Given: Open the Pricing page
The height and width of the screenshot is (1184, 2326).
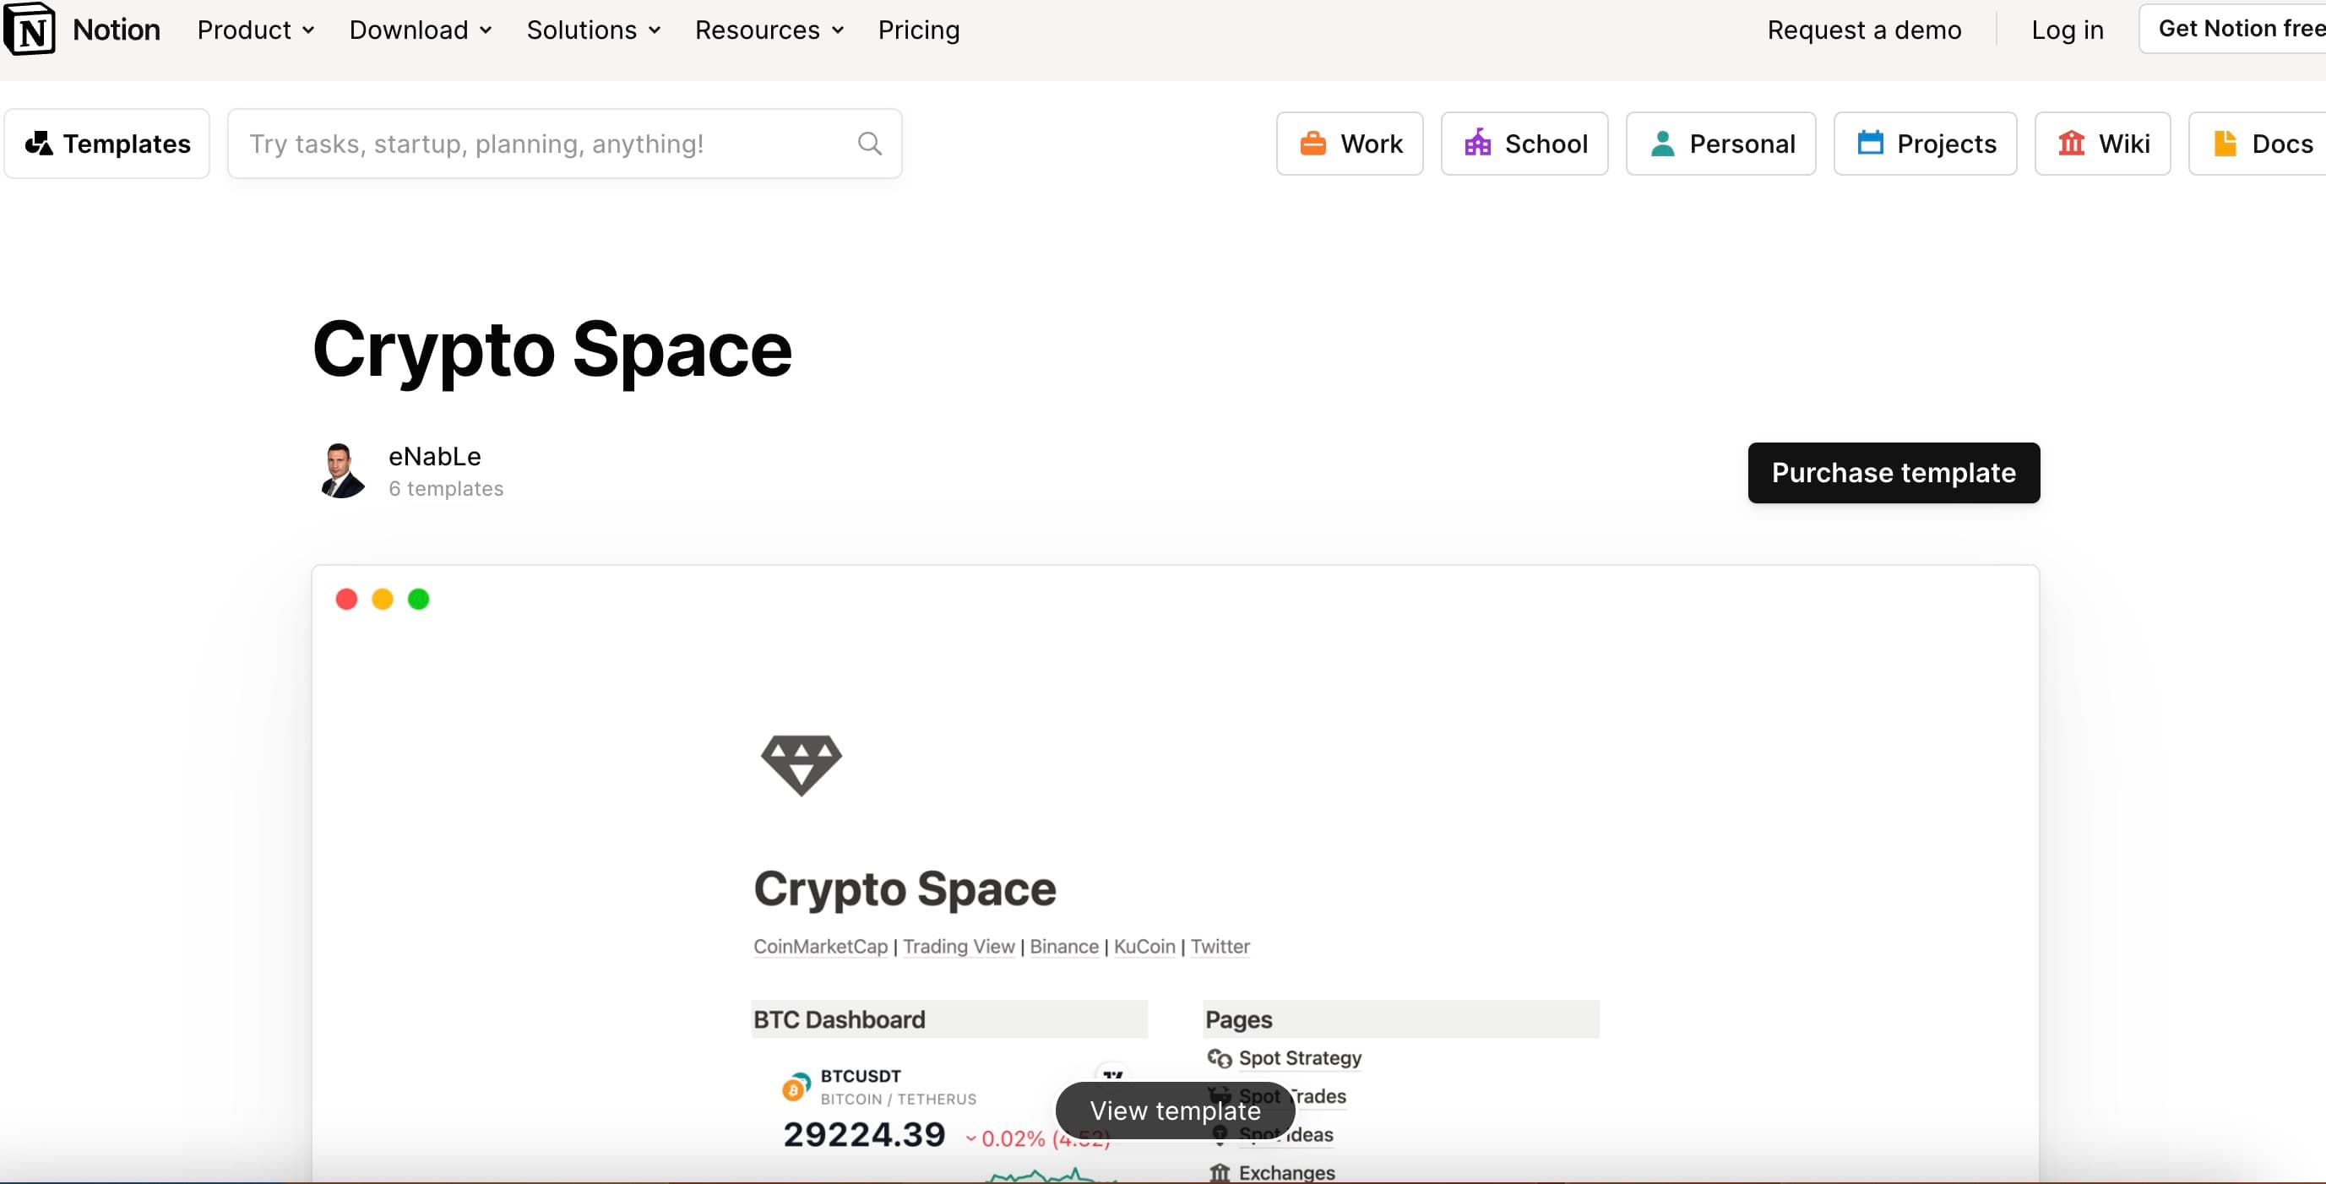Looking at the screenshot, I should click(918, 30).
